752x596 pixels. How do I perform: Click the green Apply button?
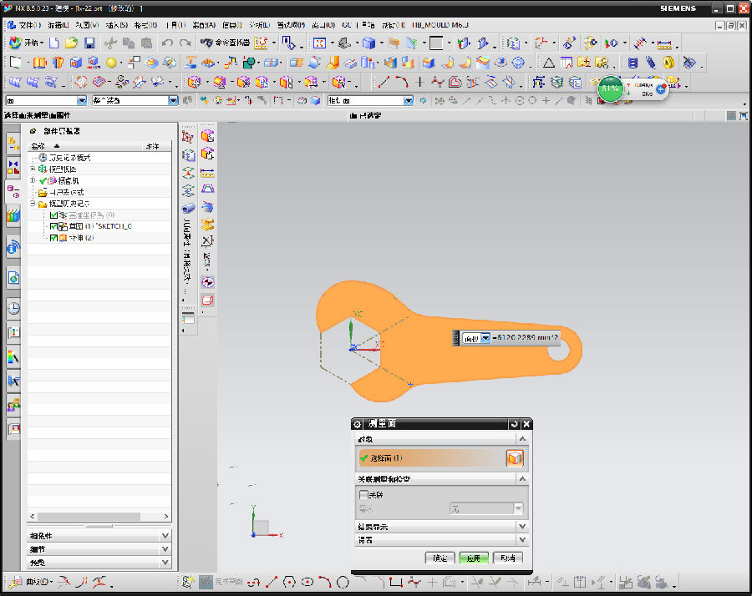[473, 558]
